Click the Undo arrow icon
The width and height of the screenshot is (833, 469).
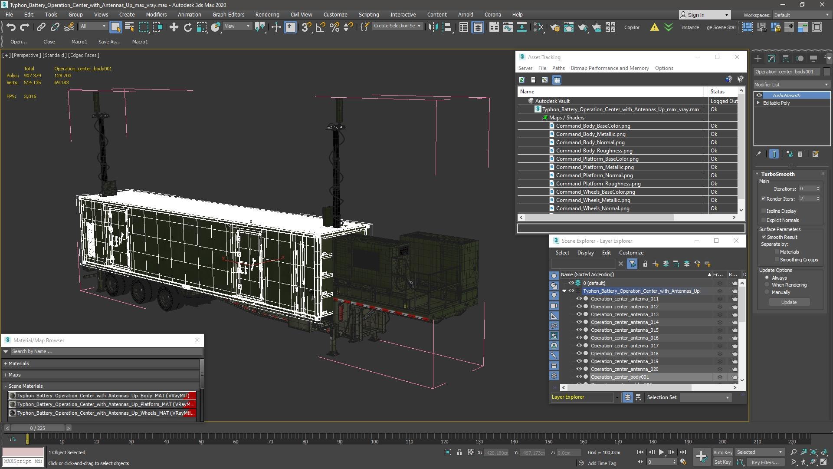click(x=11, y=27)
